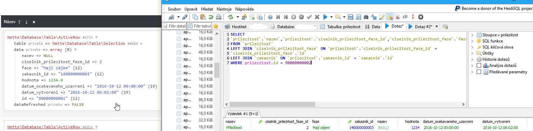Viewport: 533px width, 131px height.
Task: Toggle the Analýza dotazů checkbox
Action: point(479,65)
